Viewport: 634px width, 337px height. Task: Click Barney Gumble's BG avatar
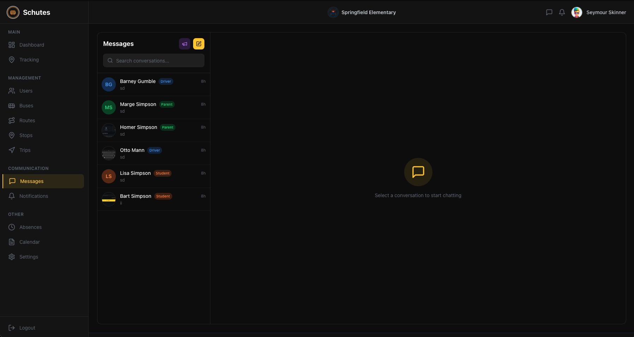coord(109,84)
